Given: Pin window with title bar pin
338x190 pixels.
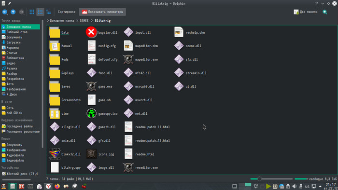Looking at the screenshot, I should (x=10, y=3).
